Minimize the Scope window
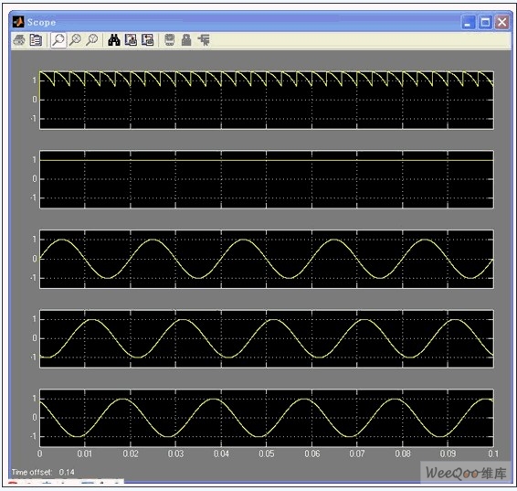This screenshot has height=491, width=517. [469, 23]
